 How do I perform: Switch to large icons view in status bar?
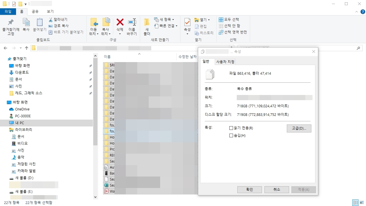click(x=362, y=203)
